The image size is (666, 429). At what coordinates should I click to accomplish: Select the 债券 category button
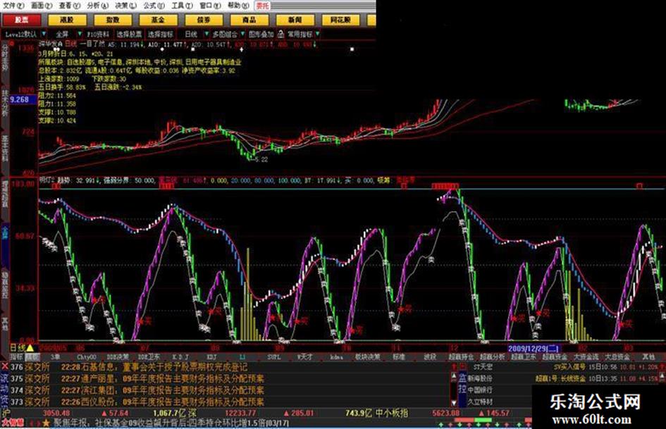204,20
